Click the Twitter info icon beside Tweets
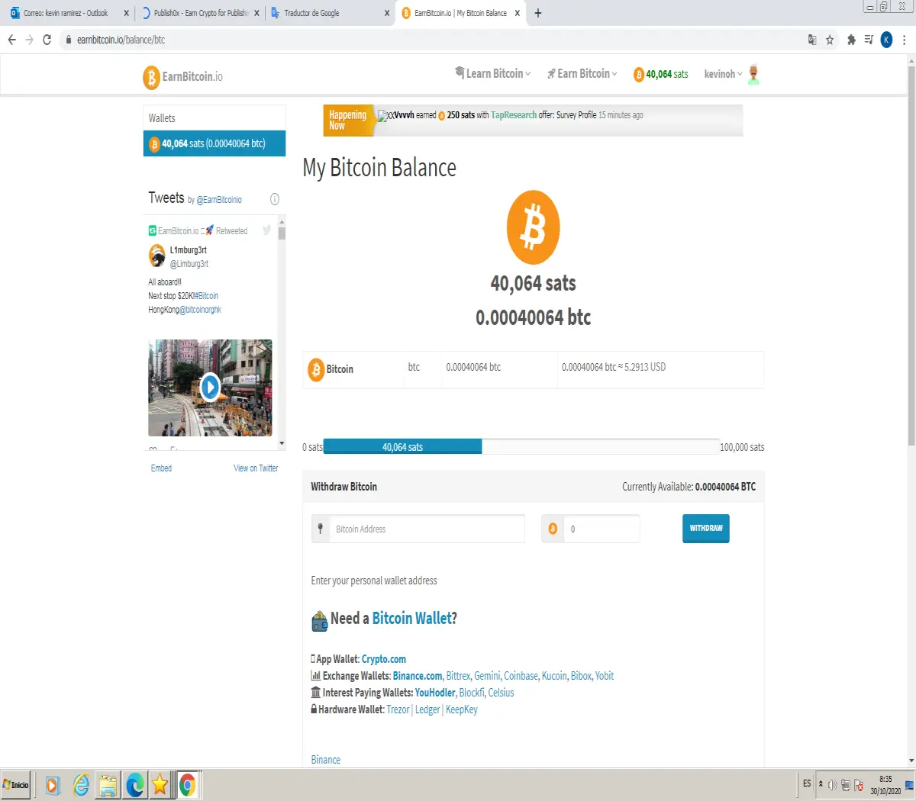The width and height of the screenshot is (916, 801). 275,199
